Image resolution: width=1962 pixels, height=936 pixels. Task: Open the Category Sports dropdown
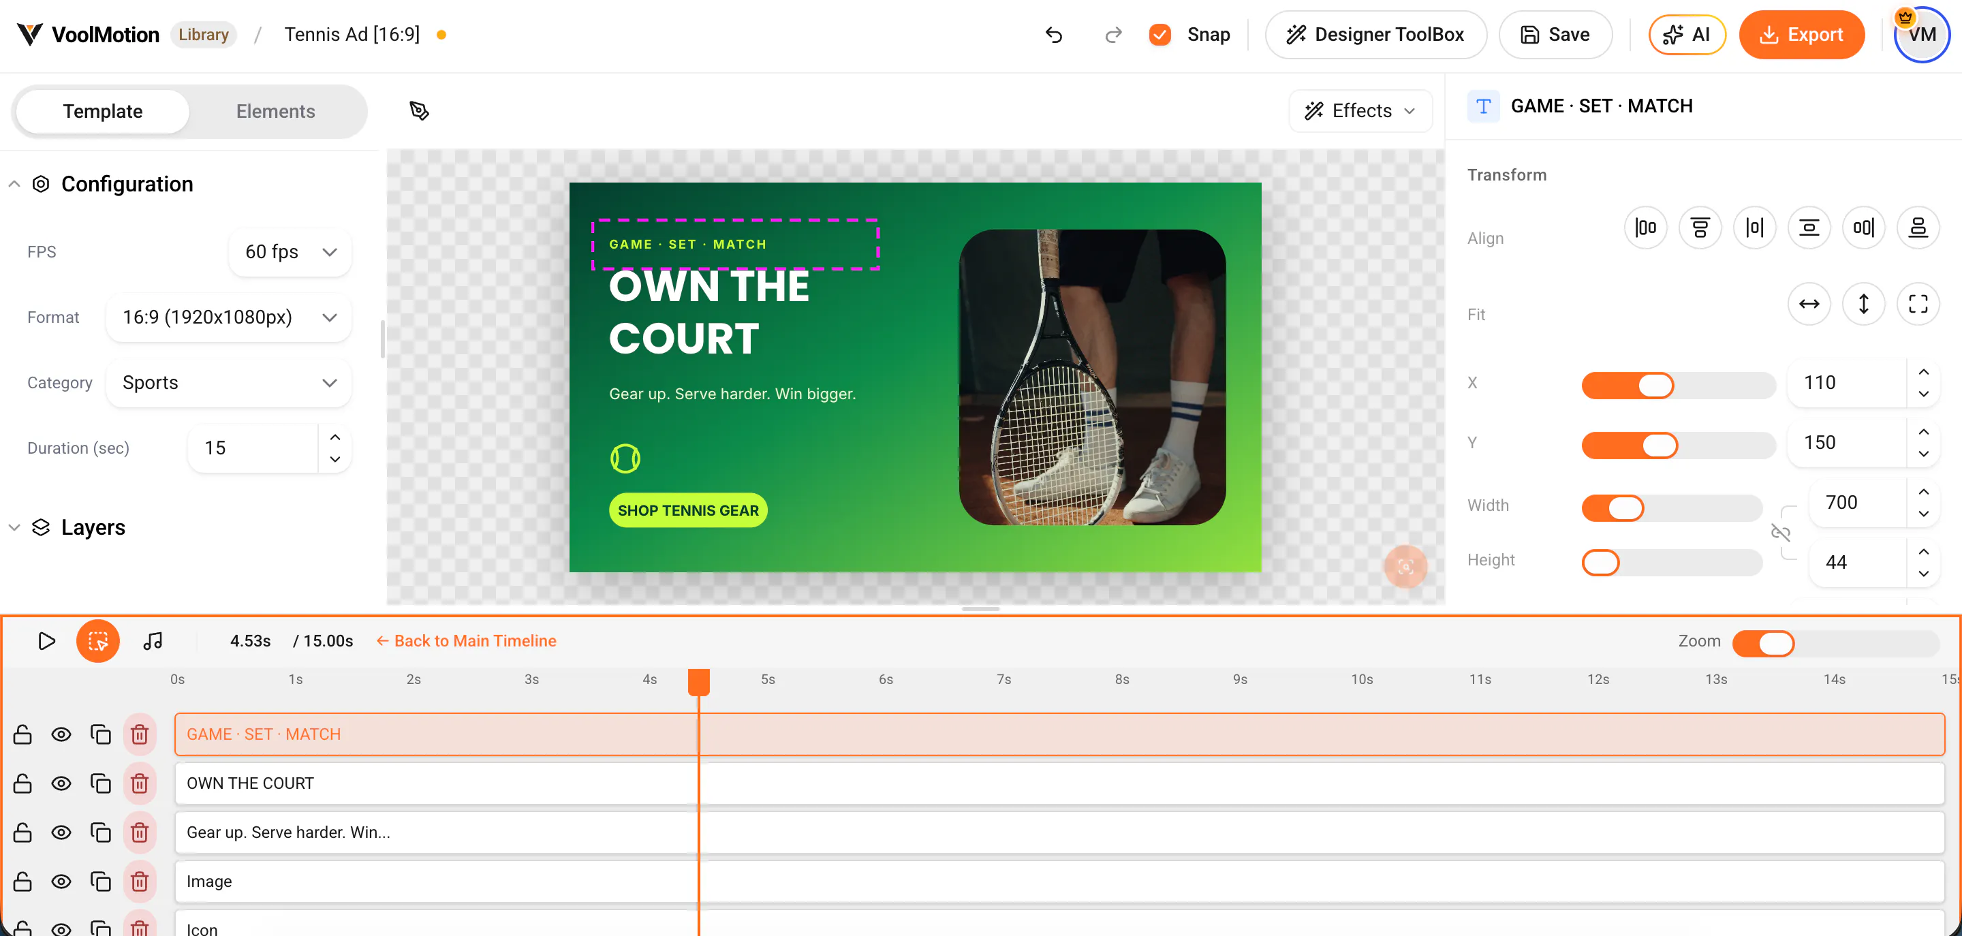tap(228, 383)
